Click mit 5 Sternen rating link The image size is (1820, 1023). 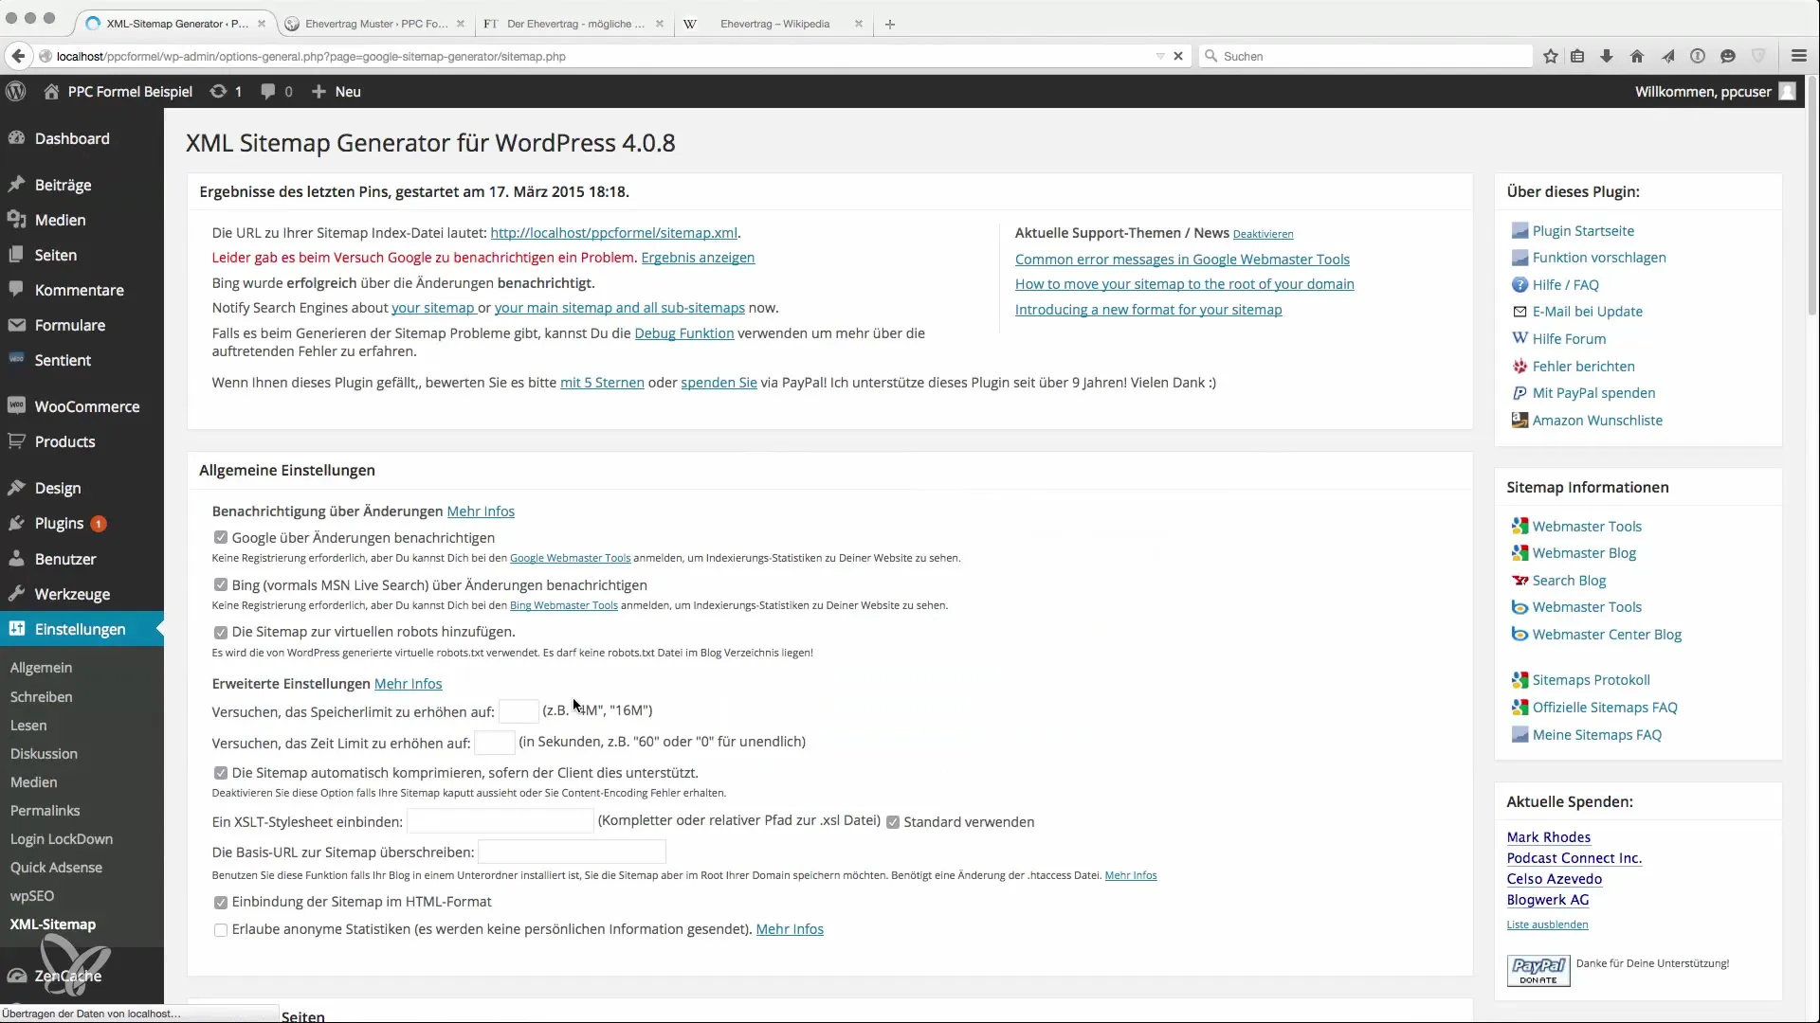pyautogui.click(x=602, y=382)
